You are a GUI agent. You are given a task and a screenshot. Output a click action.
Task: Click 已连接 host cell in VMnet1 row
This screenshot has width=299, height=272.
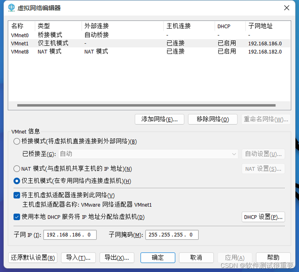[x=176, y=43]
